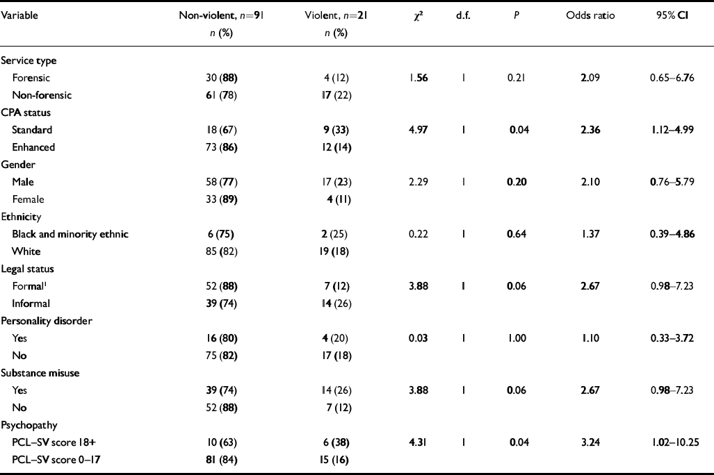Select the "Black and minority ethnic" label

(x=70, y=234)
